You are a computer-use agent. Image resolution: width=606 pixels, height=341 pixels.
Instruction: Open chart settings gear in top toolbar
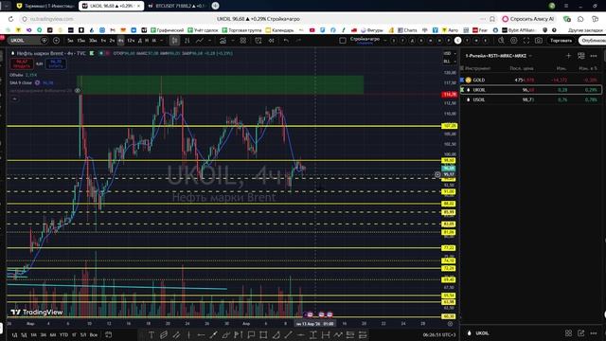tap(513, 41)
